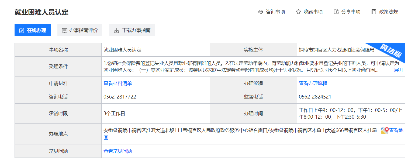
Task: Click the pencil icon on 在线办理 button
Action: (x=22, y=30)
